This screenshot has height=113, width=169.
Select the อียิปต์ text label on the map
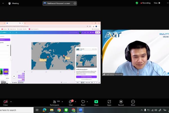click(x=43, y=60)
